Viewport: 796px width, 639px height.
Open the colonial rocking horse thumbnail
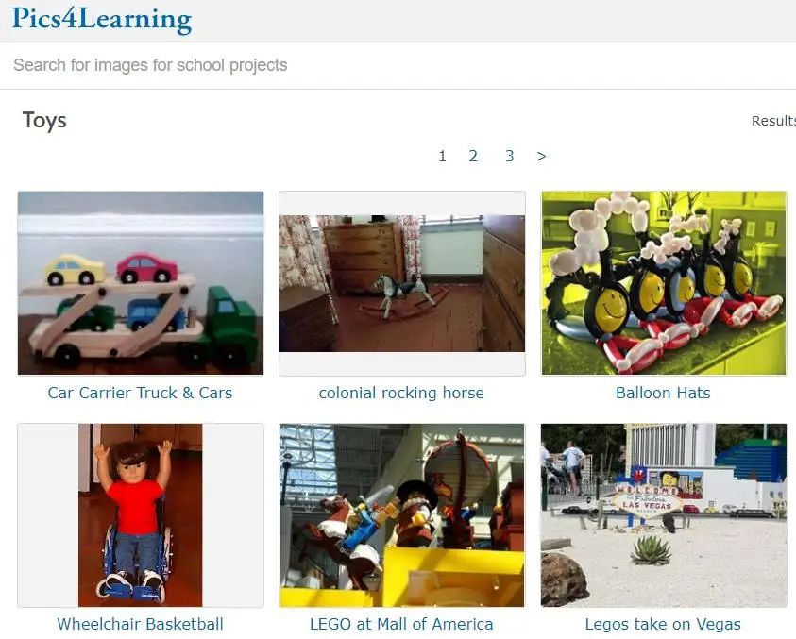pos(402,283)
